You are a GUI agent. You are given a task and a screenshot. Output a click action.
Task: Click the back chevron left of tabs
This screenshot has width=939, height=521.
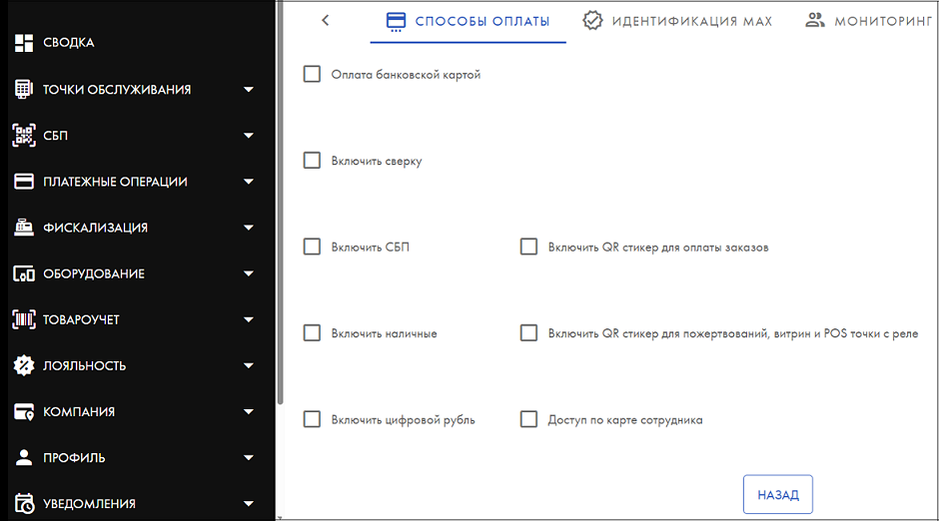click(x=326, y=20)
